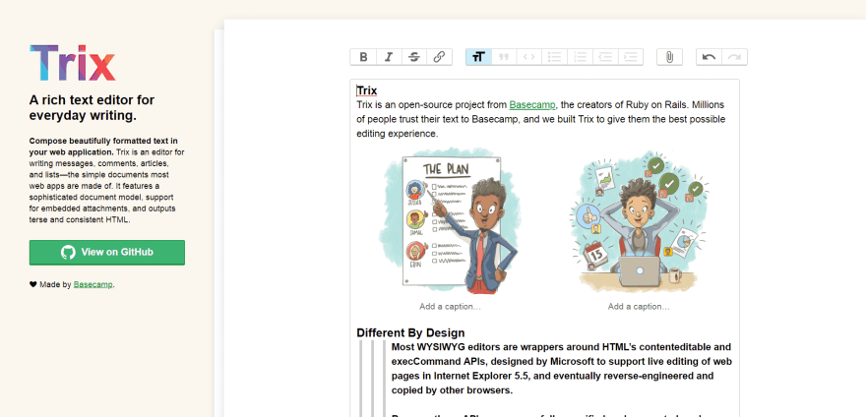Screen dimensions: 866x417
Task: Attach files with the paperclip icon
Action: coord(669,57)
